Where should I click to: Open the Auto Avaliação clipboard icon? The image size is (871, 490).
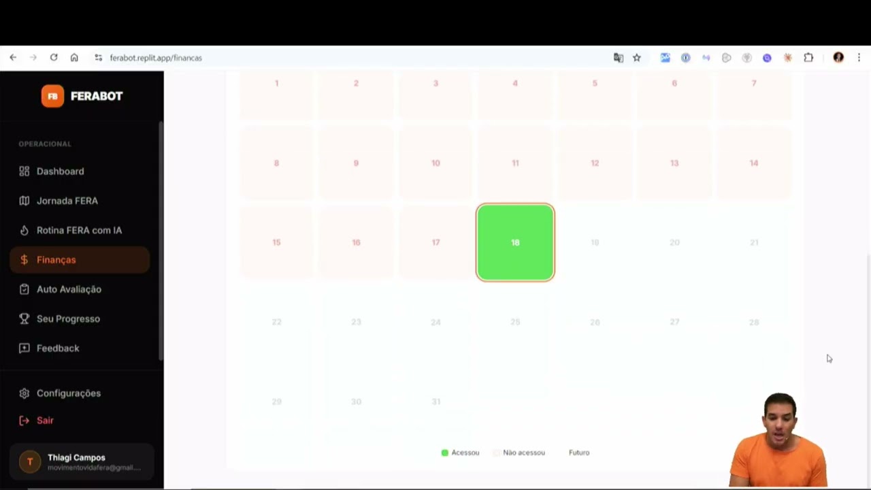point(24,289)
